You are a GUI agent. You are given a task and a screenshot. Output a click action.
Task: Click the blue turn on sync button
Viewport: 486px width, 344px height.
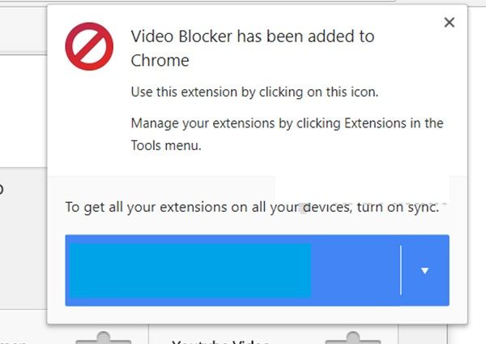point(233,270)
